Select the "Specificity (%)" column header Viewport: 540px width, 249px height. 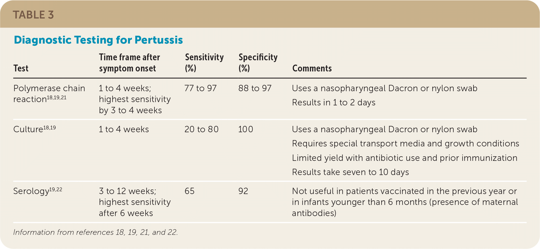click(x=258, y=63)
